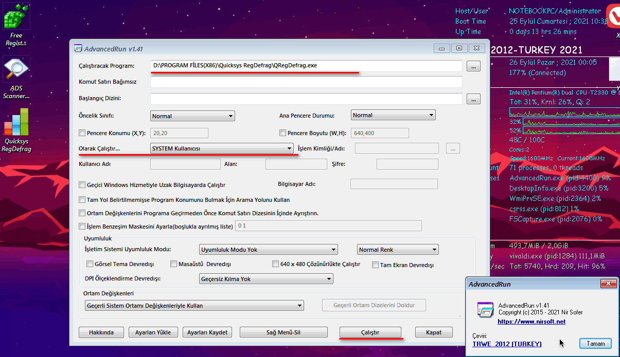The width and height of the screenshot is (620, 357).
Task: Click Ayarları Yükle
Action: pos(153,332)
